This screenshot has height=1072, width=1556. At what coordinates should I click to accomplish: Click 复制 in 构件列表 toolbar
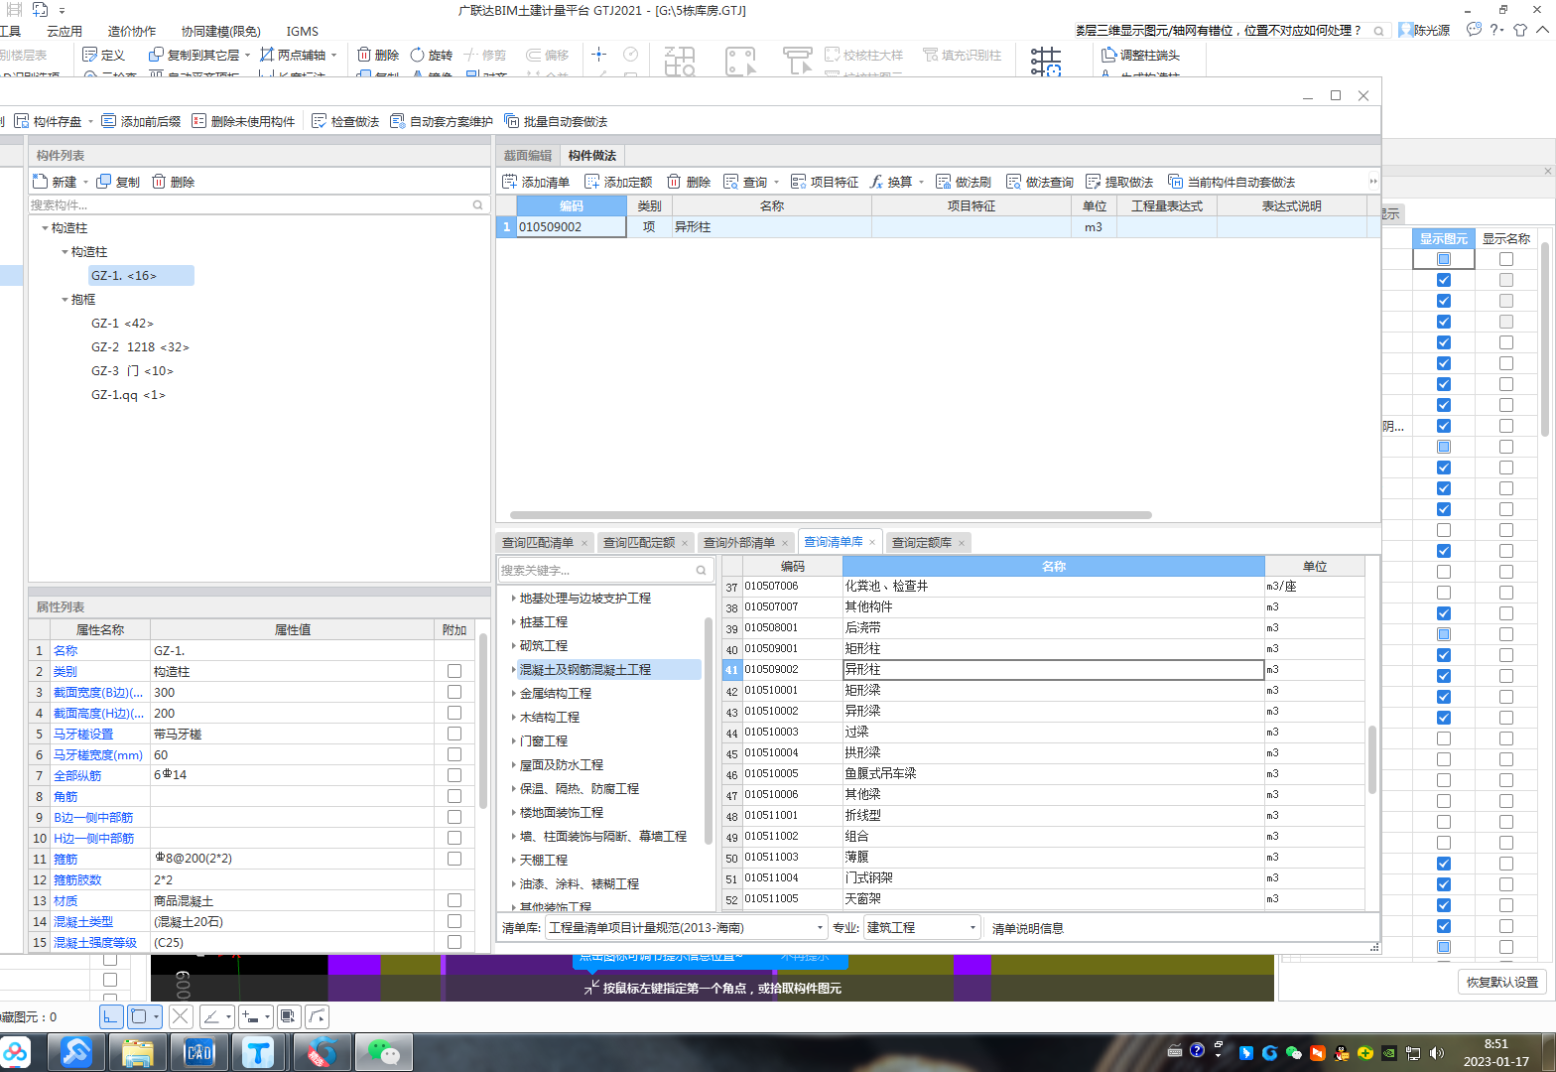coord(118,182)
